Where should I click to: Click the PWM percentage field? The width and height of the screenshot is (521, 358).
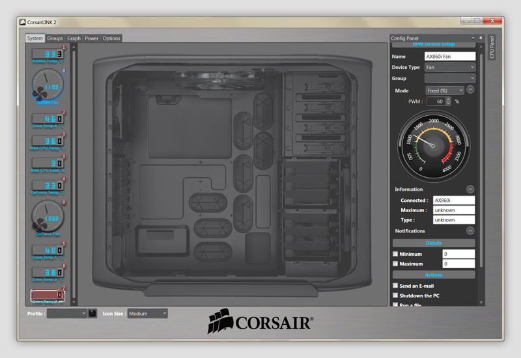[x=436, y=102]
